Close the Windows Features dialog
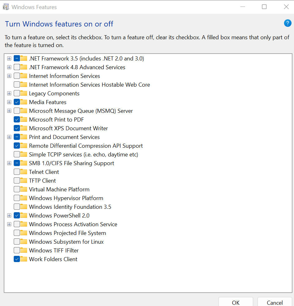Screen dimensions: 294x306 pos(286,7)
